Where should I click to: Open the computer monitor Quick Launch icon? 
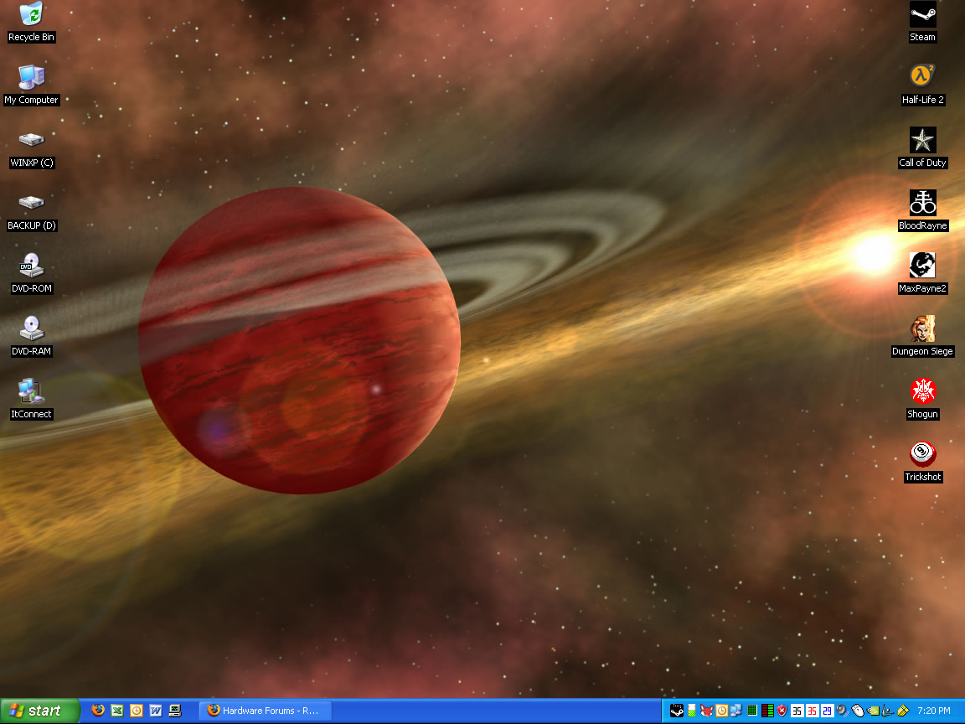click(175, 711)
